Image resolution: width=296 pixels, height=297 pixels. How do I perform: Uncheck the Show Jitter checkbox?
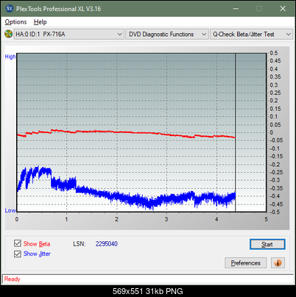pyautogui.click(x=18, y=254)
